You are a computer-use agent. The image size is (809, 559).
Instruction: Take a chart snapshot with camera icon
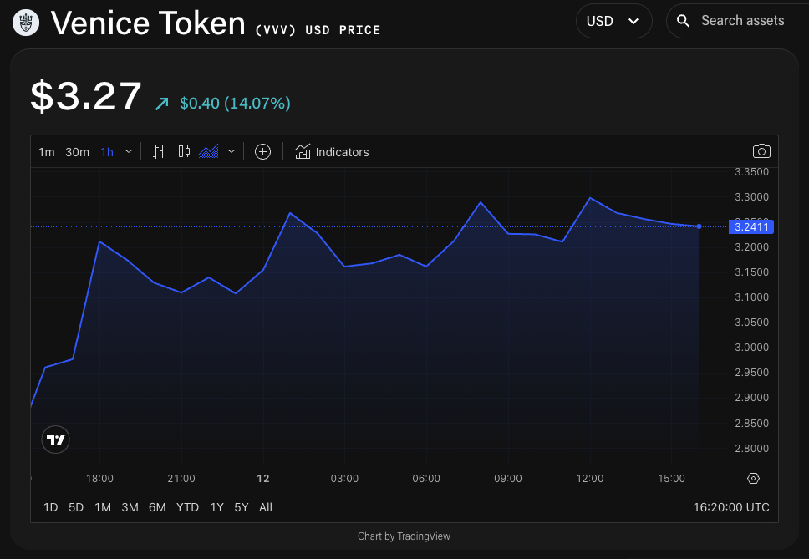(x=761, y=151)
